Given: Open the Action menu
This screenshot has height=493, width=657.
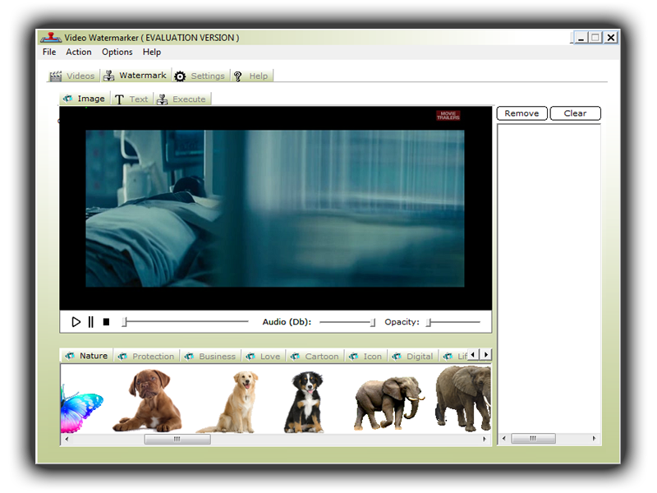Looking at the screenshot, I should pyautogui.click(x=79, y=52).
